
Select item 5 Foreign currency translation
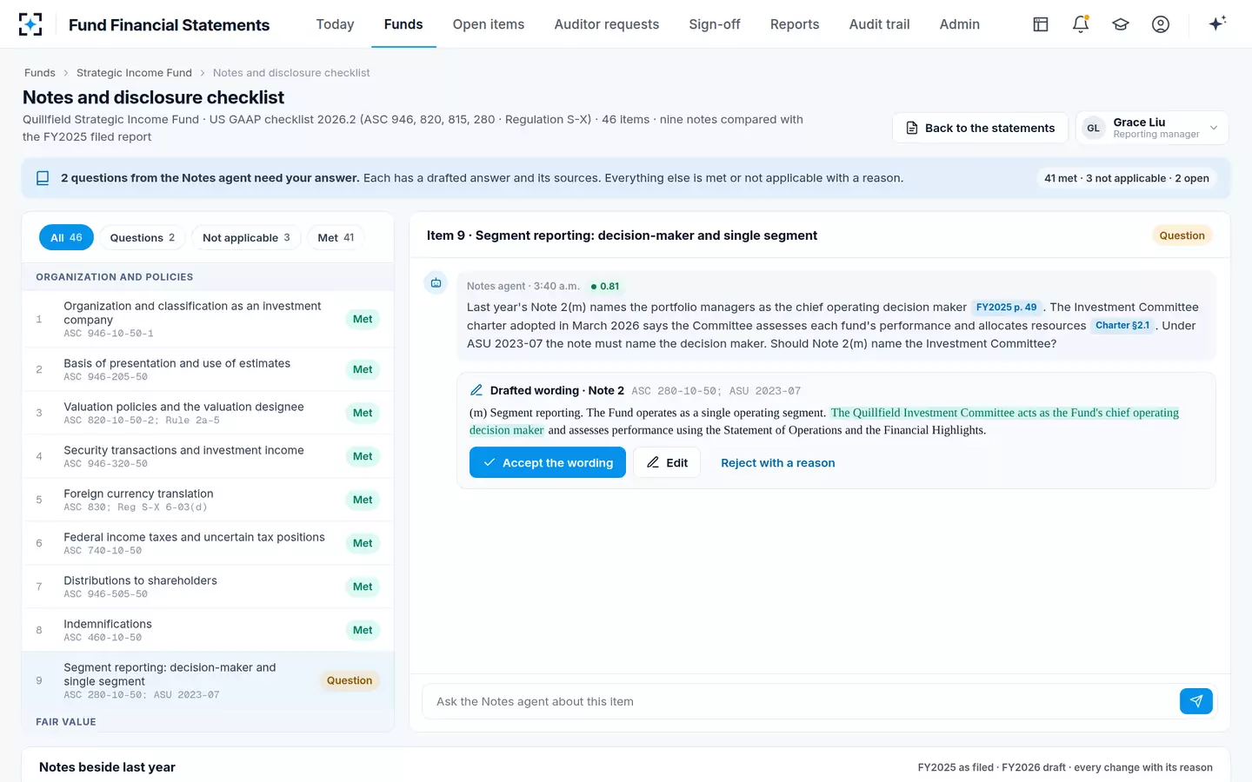[x=208, y=500]
